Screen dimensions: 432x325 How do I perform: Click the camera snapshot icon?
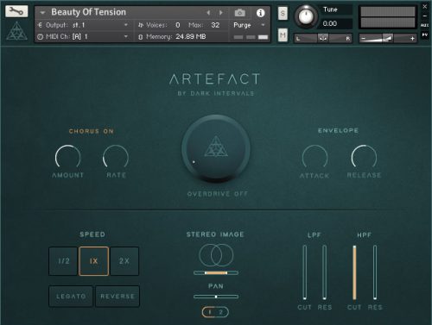coord(239,13)
